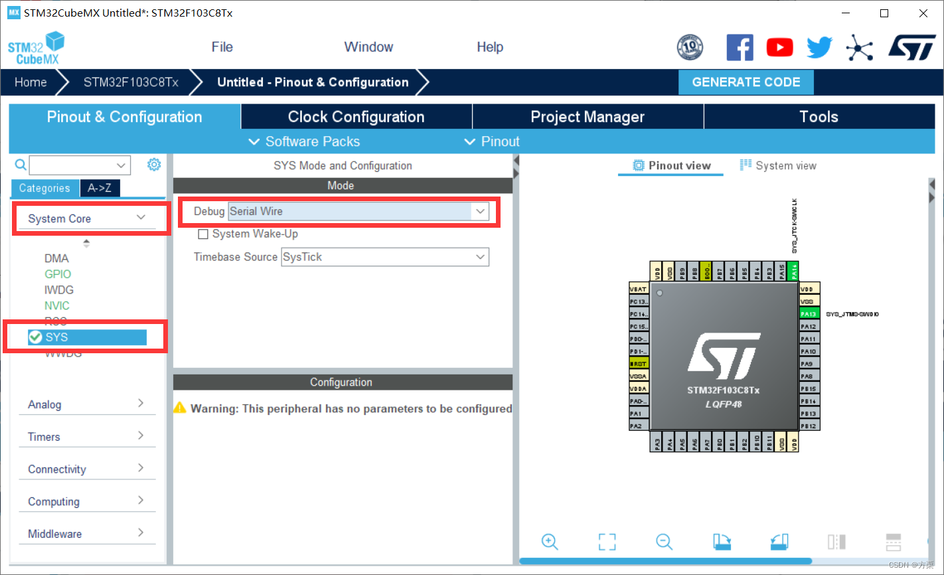Click the STM32F103C8Tx breadcrumb
Image resolution: width=944 pixels, height=575 pixels.
tap(131, 82)
